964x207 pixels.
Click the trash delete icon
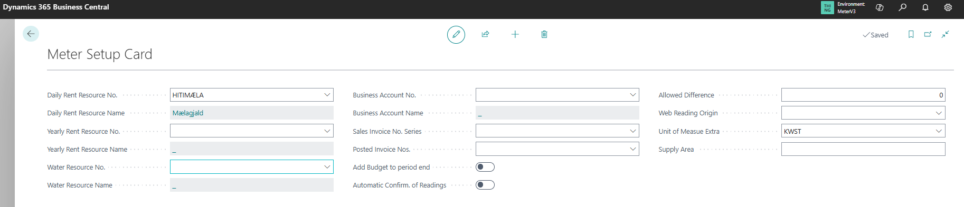coord(544,34)
